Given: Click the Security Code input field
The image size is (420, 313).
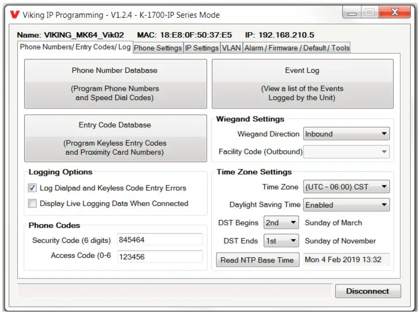Looking at the screenshot, I should (159, 240).
